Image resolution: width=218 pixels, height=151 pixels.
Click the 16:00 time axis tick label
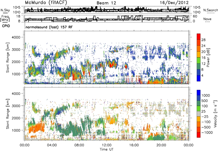134,145
